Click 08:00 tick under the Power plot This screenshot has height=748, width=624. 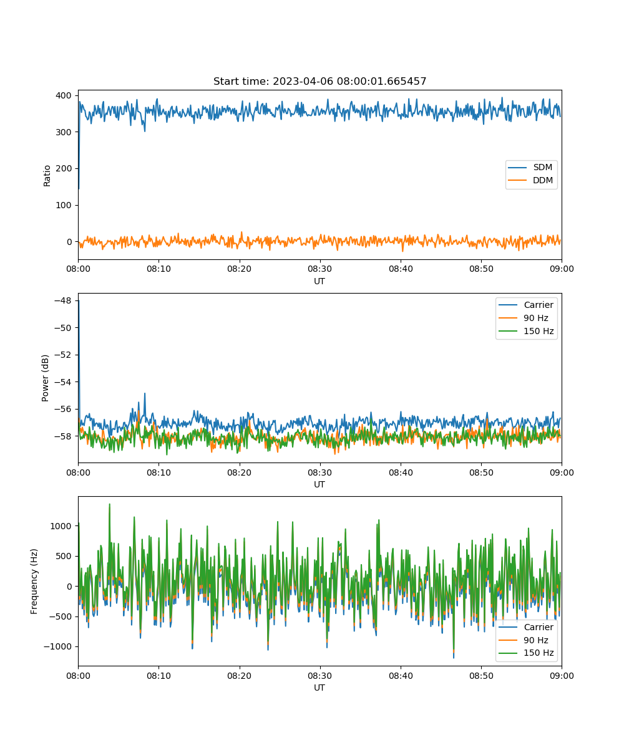(78, 472)
